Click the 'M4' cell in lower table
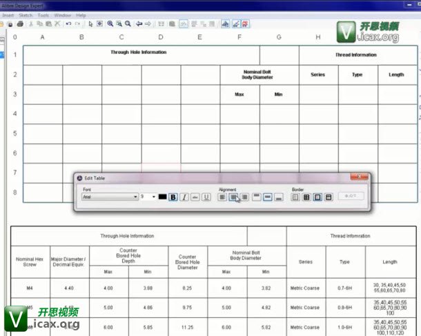The height and width of the screenshot is (336, 421). coord(30,288)
